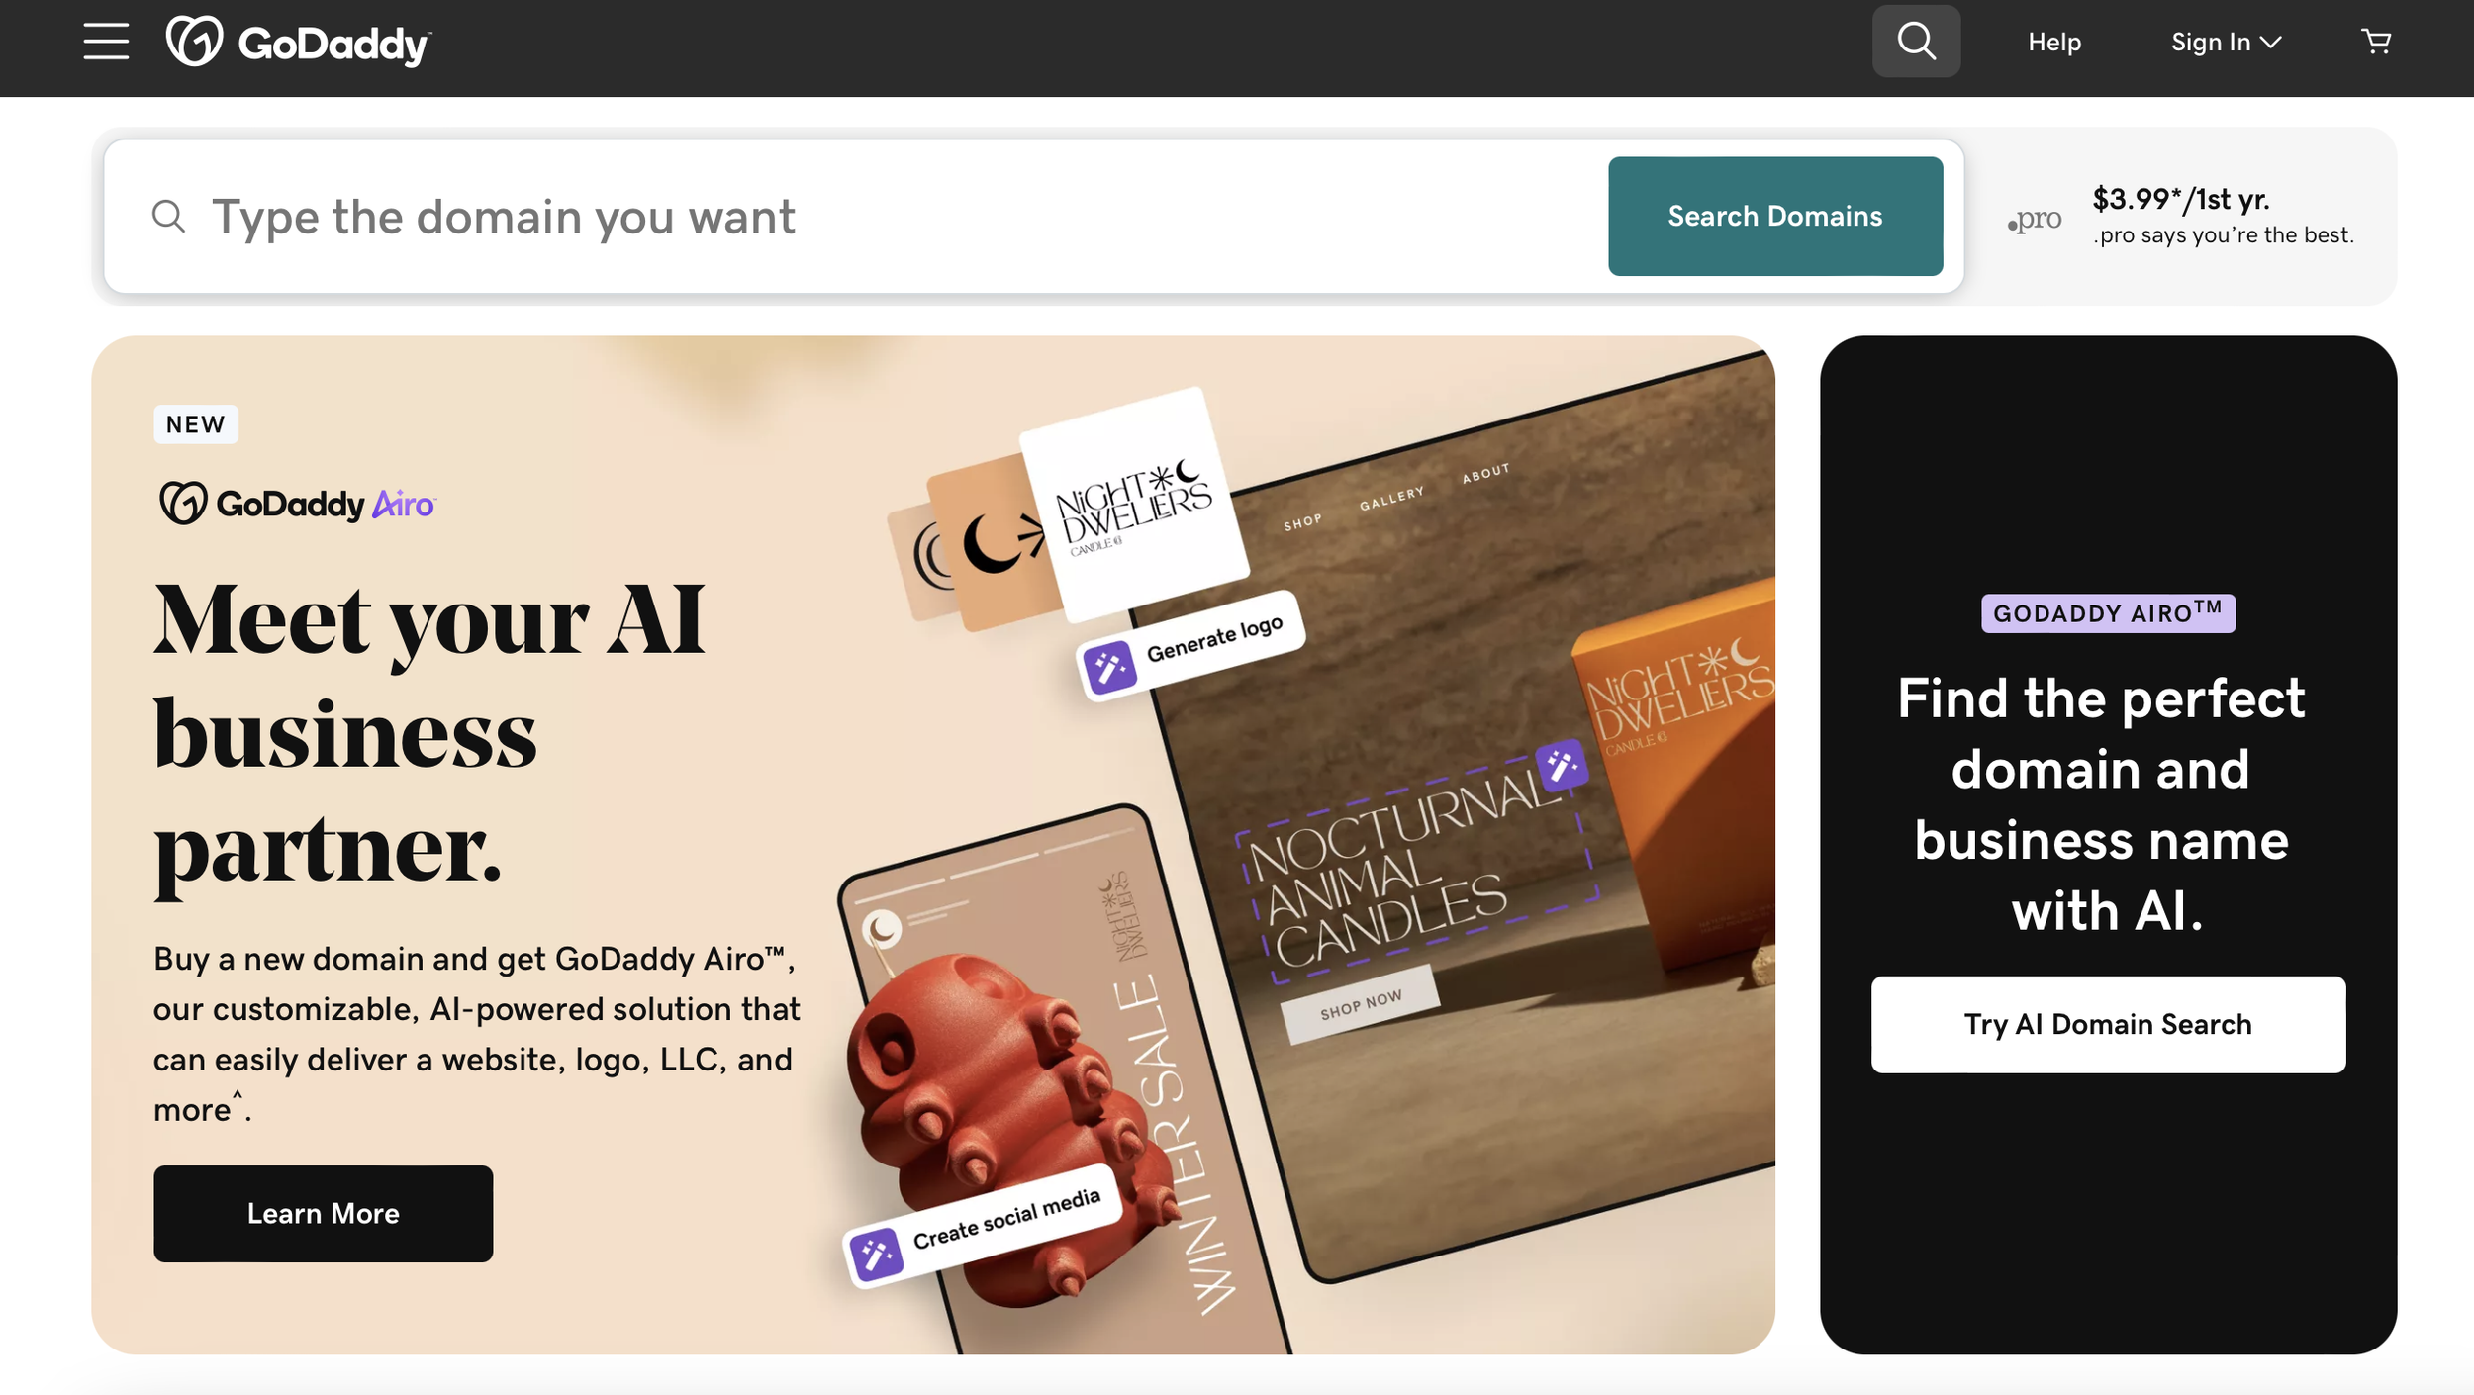Viewport: 2474px width, 1395px height.
Task: Click the Sign In chevron arrow
Action: coord(2271,43)
